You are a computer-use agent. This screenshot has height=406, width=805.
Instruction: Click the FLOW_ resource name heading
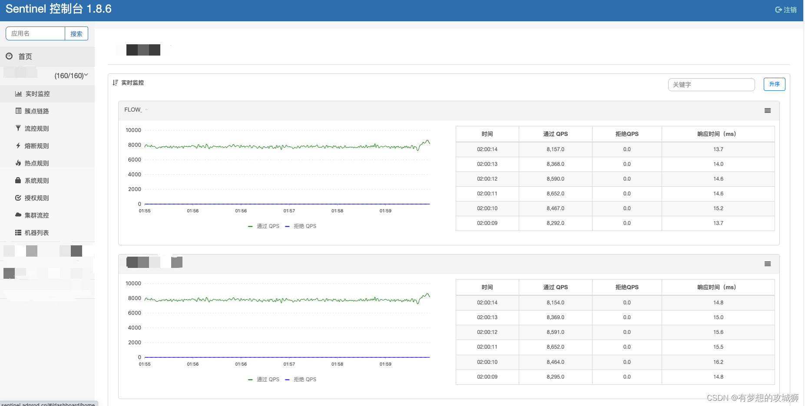tap(133, 110)
